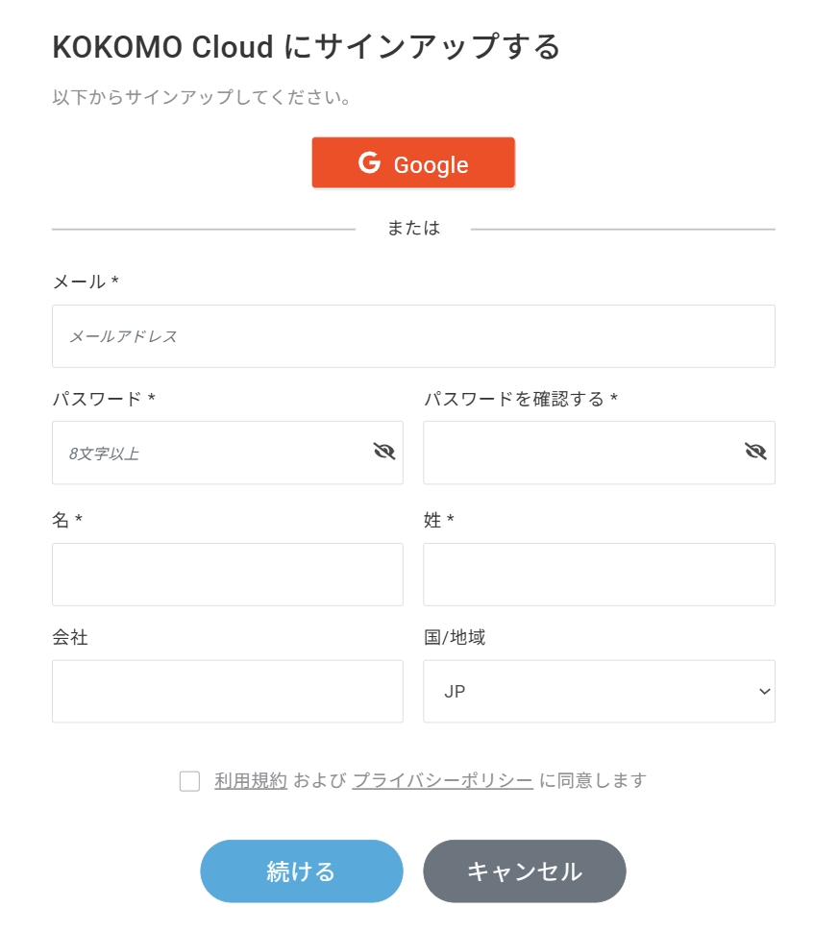
Task: Open the プライバシーポリシー privacy policy link
Action: pos(442,780)
